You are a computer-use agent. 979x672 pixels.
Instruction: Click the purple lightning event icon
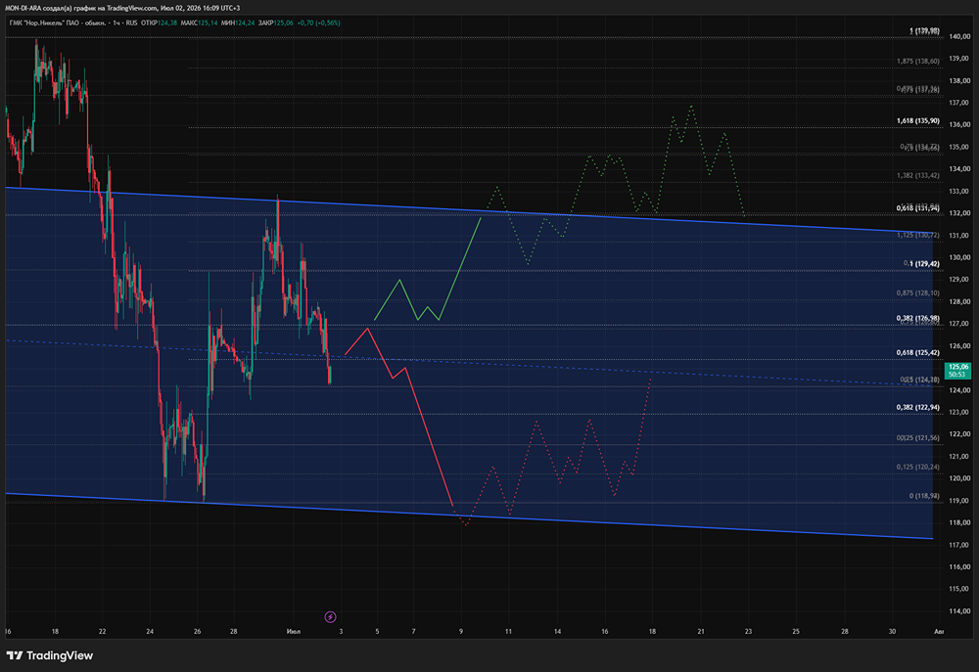pyautogui.click(x=330, y=617)
